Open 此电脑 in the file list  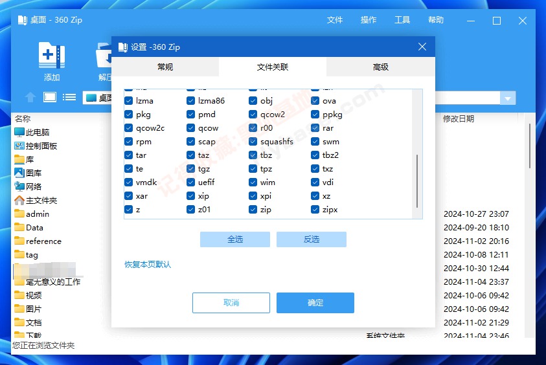coord(32,132)
